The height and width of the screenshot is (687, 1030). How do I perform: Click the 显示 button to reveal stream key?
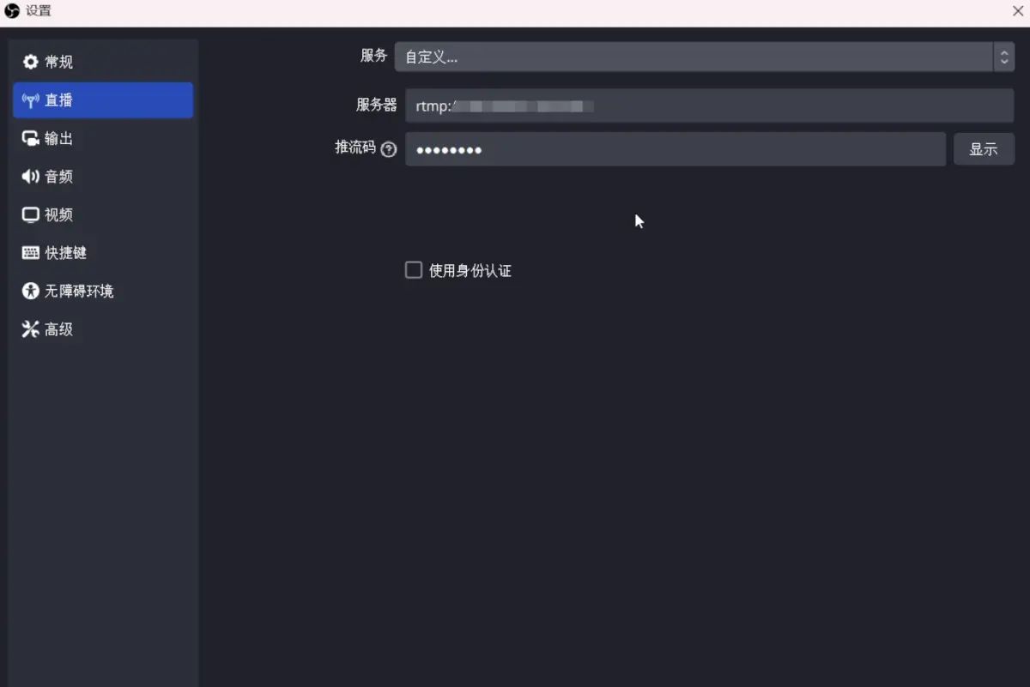click(984, 148)
